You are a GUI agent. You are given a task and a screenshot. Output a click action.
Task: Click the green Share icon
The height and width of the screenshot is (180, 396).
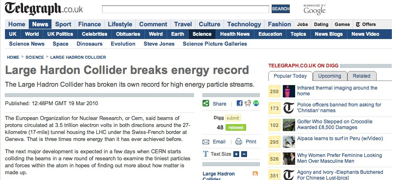pos(206,104)
